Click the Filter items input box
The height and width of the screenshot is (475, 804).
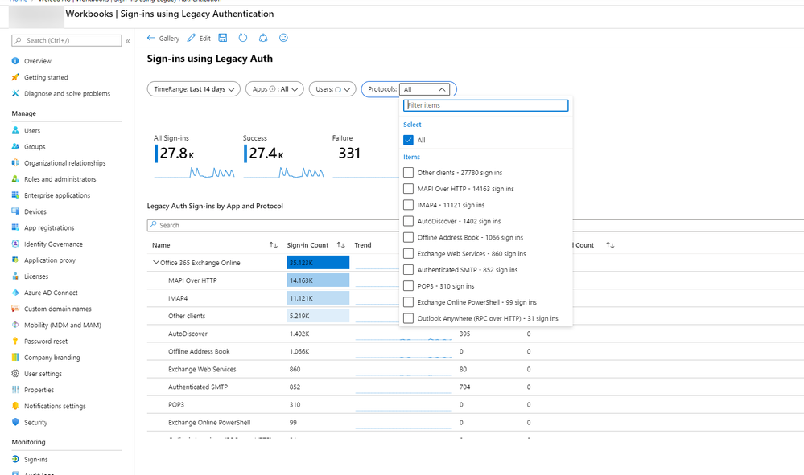click(x=485, y=105)
